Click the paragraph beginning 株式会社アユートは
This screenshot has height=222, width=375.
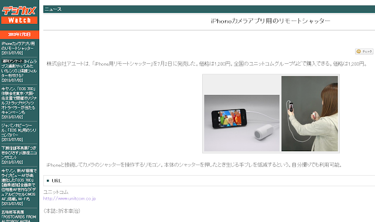tap(207, 64)
